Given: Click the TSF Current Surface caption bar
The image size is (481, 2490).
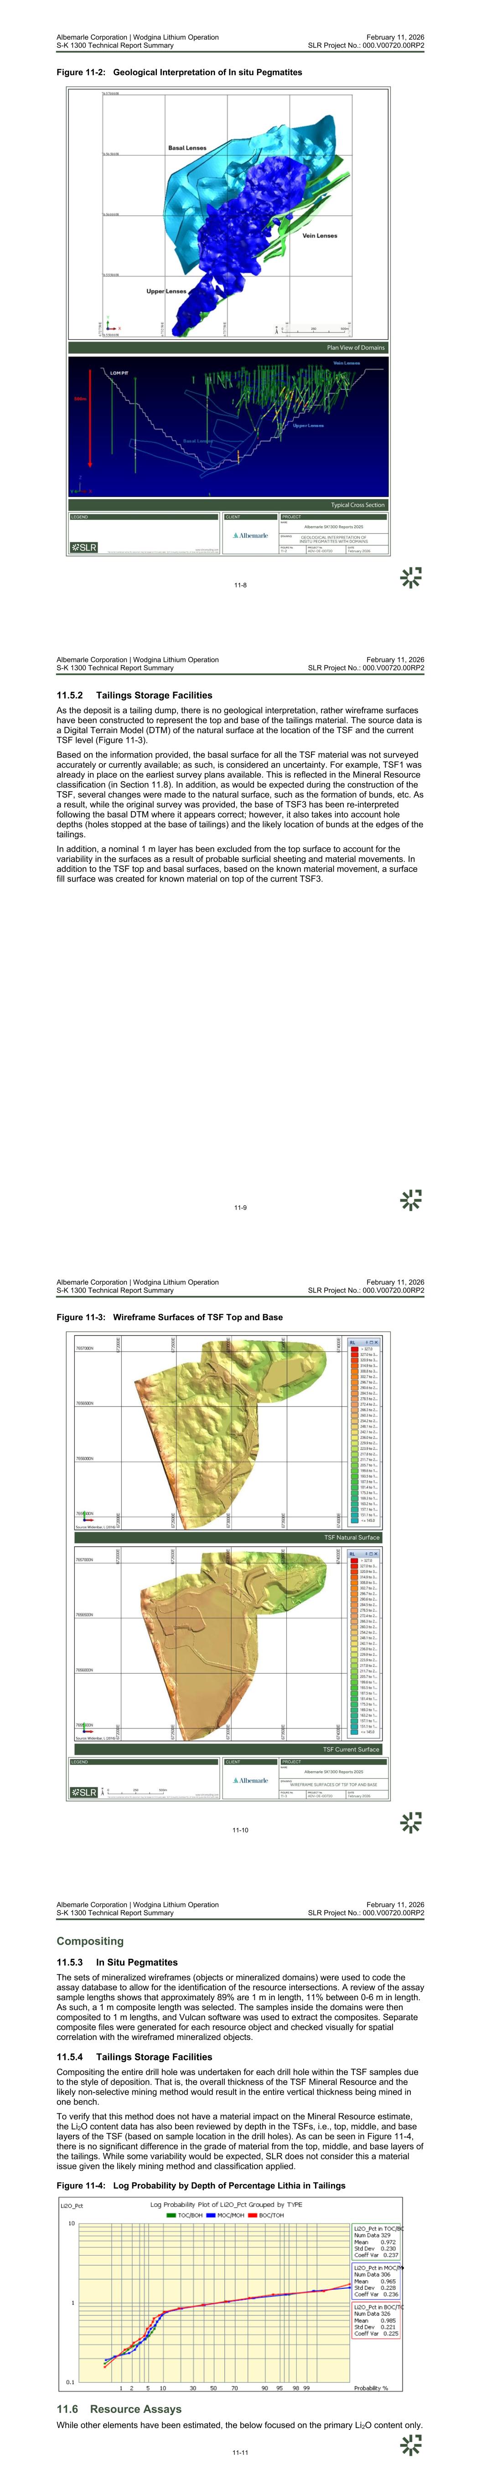Looking at the screenshot, I should [x=228, y=1749].
